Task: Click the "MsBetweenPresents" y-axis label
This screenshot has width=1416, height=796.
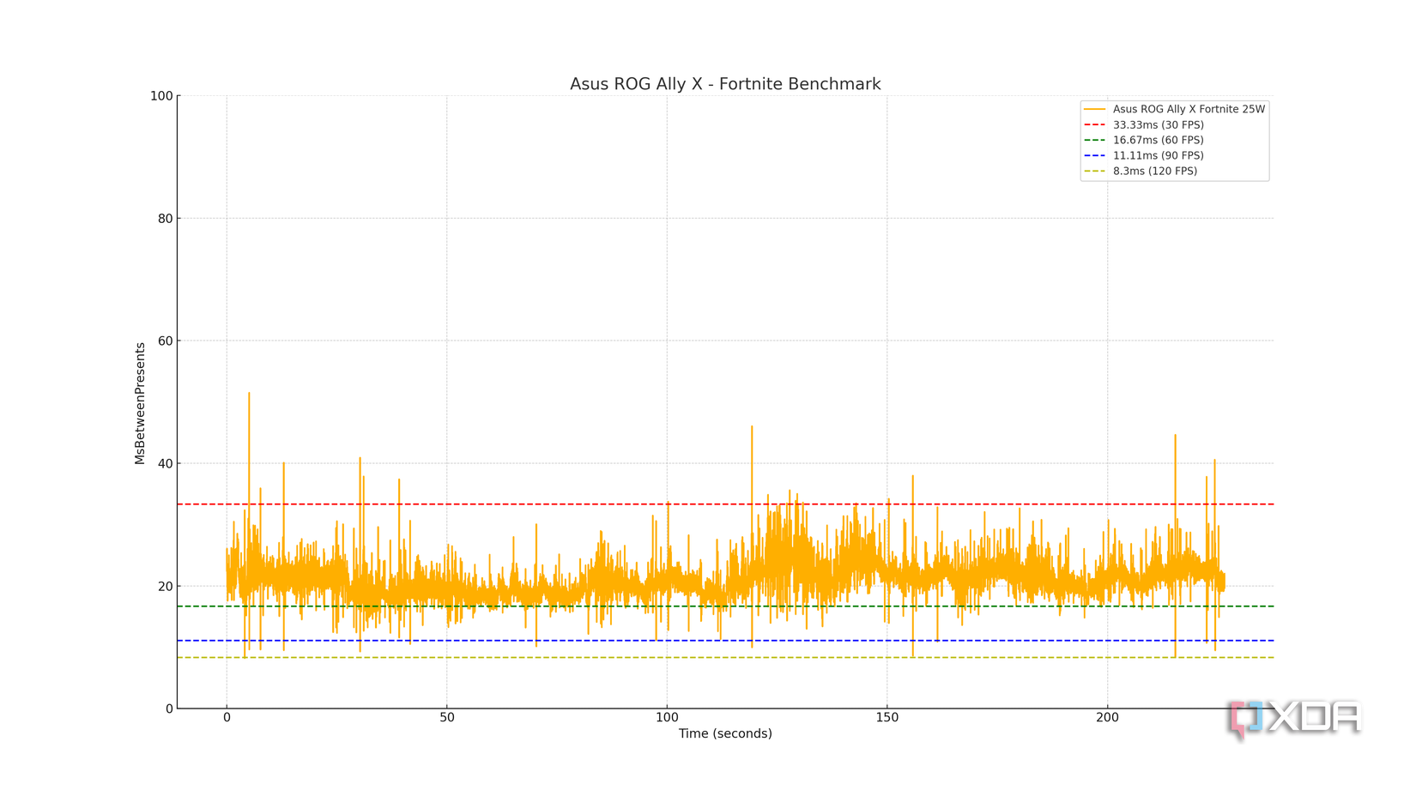Action: pyautogui.click(x=140, y=403)
